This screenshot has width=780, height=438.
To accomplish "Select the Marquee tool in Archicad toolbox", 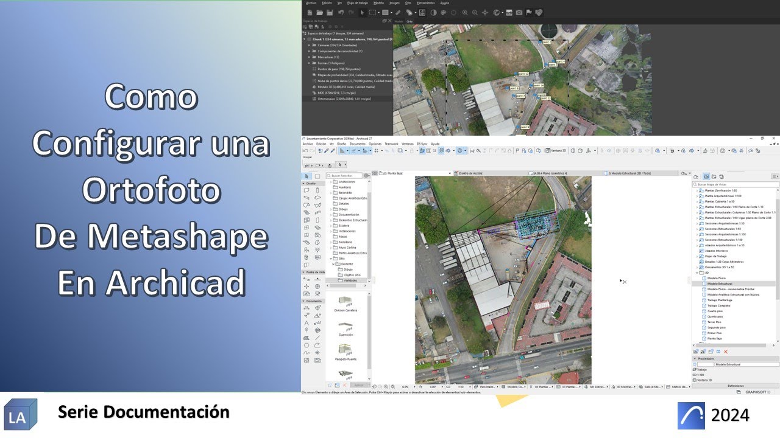I will pos(317,176).
